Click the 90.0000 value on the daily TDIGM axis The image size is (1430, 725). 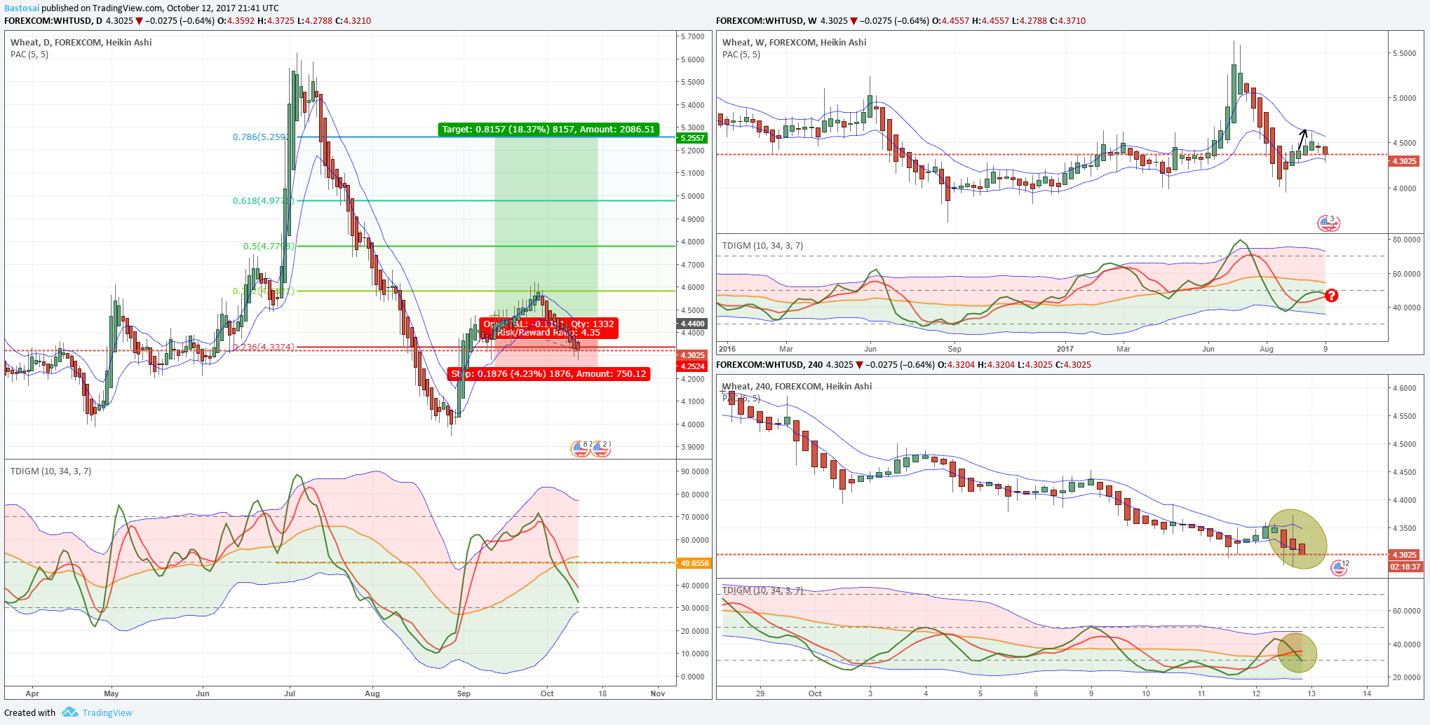[695, 471]
